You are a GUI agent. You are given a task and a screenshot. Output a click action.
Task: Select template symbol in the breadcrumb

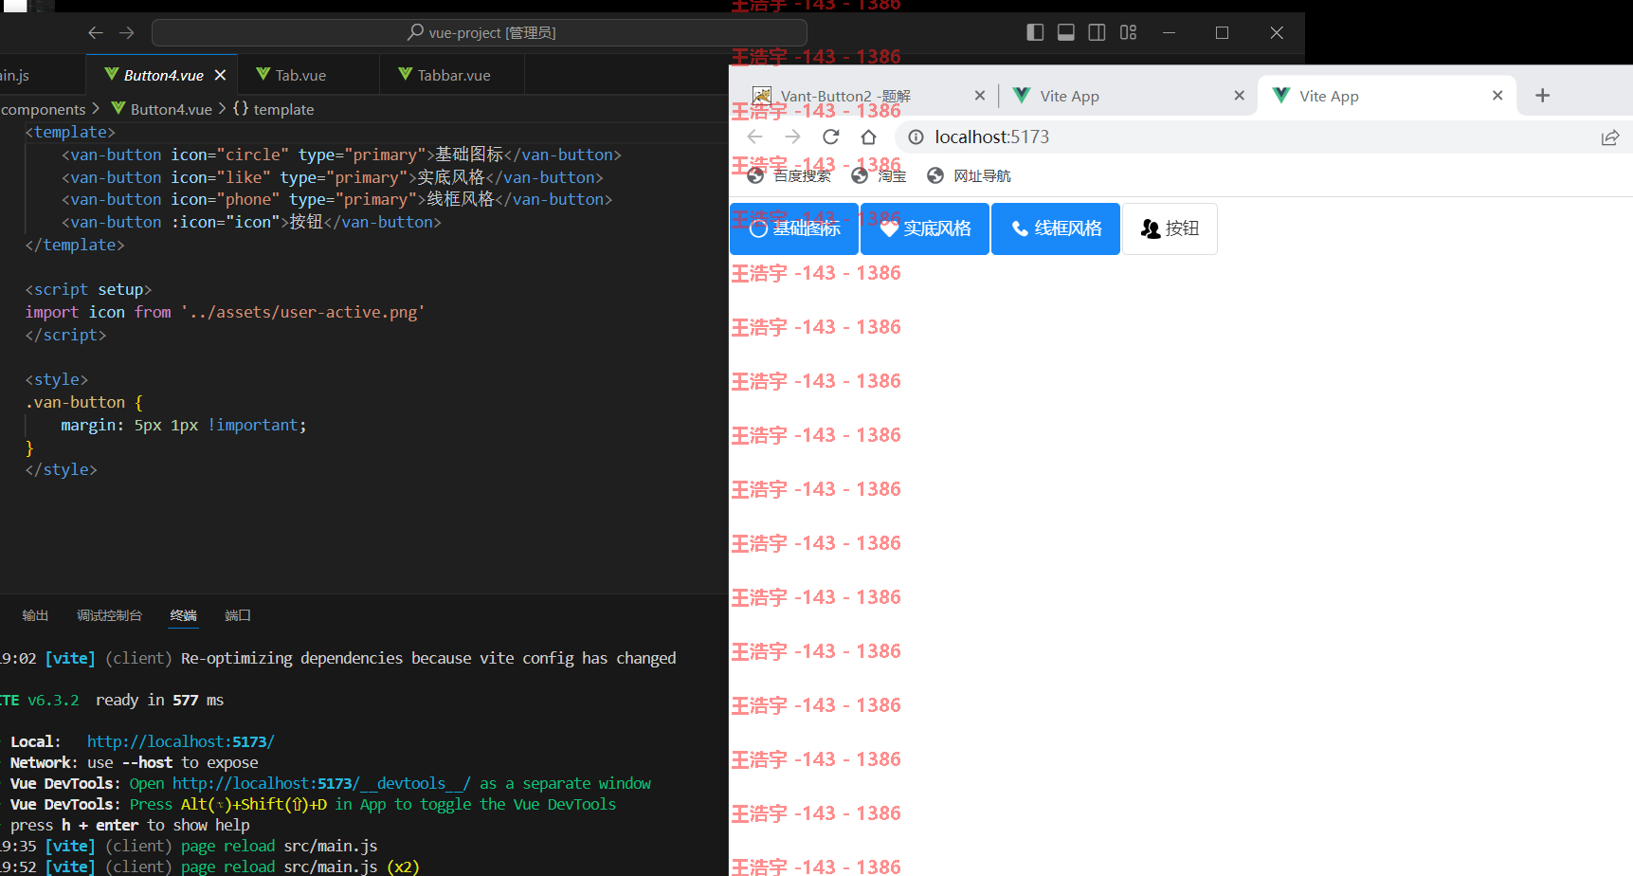[274, 109]
